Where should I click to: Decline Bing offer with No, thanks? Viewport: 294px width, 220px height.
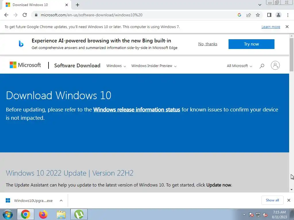coord(208,44)
